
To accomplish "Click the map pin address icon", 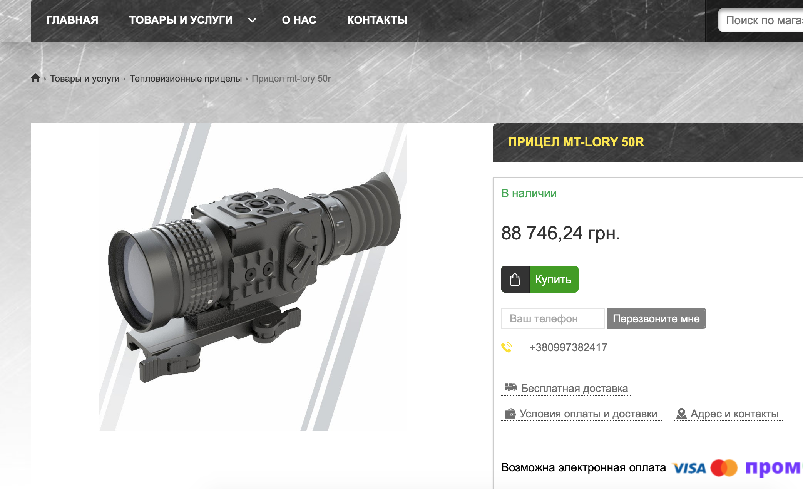I will [681, 414].
